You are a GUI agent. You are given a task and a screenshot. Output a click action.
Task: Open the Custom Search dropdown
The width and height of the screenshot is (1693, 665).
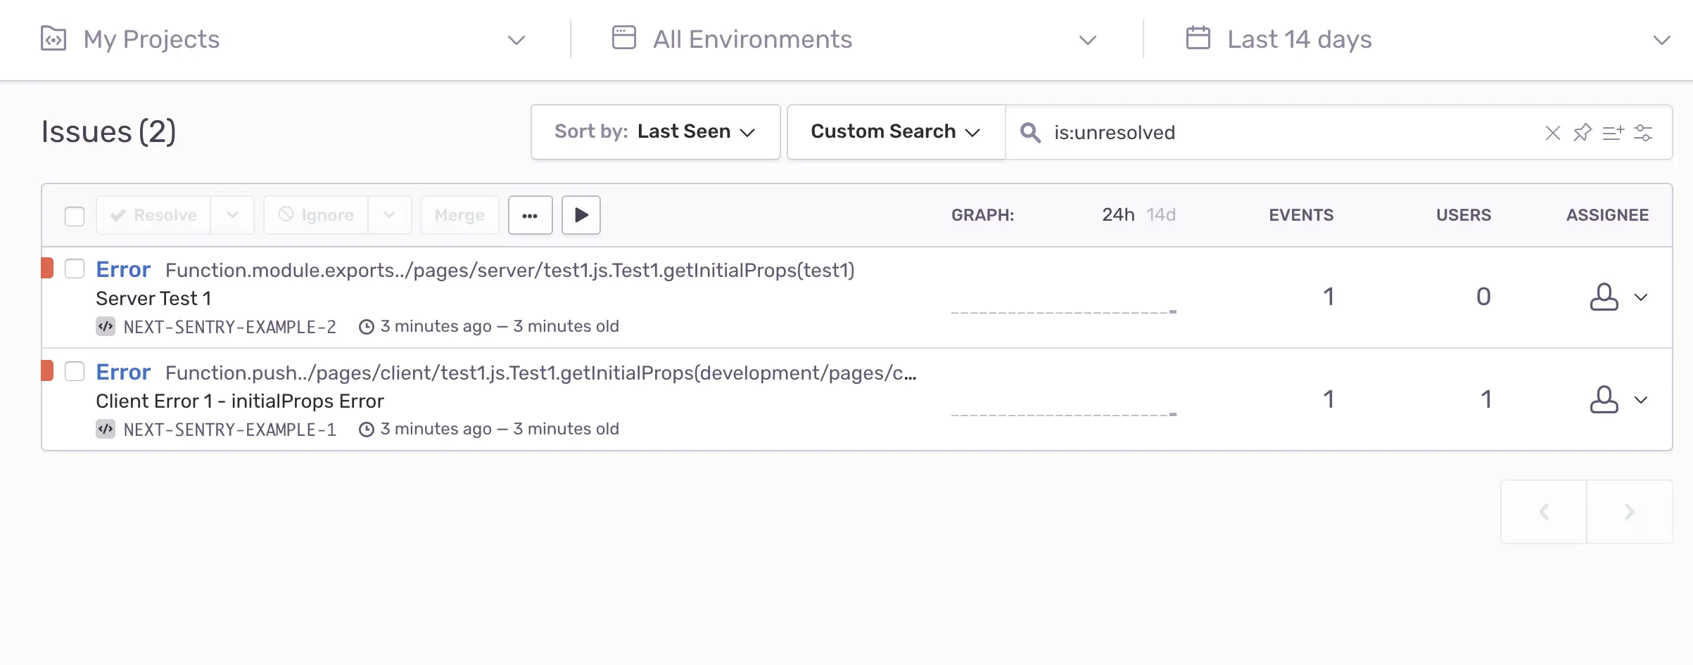tap(895, 132)
